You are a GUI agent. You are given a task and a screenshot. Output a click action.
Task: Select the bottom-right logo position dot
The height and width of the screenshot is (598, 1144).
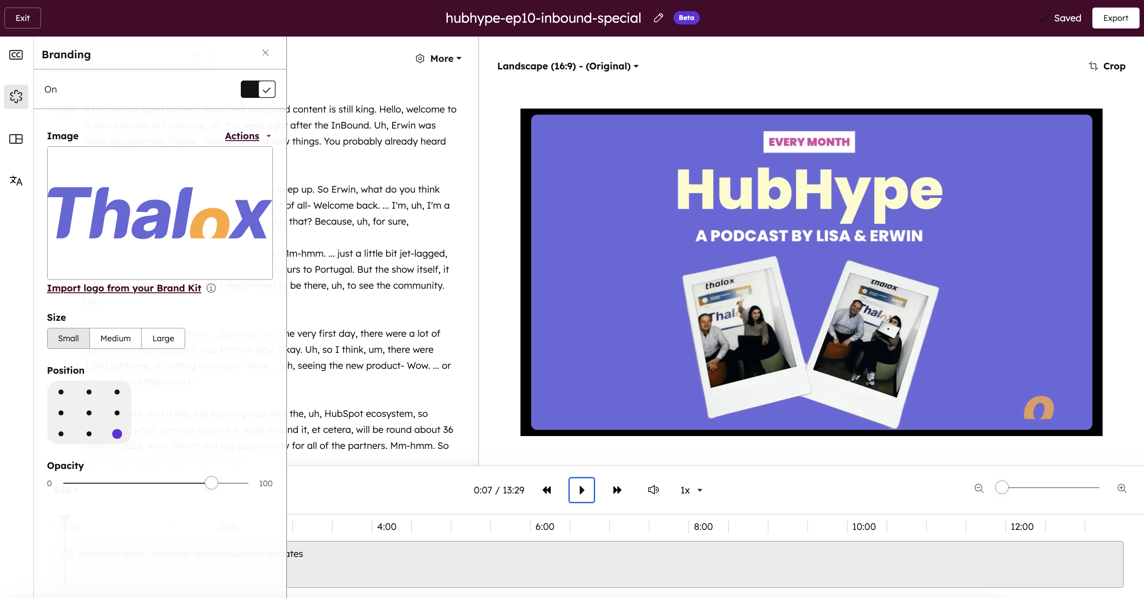click(x=117, y=434)
